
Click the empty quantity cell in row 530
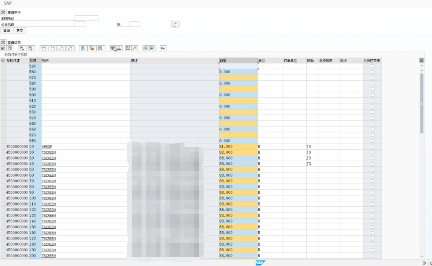(x=238, y=66)
